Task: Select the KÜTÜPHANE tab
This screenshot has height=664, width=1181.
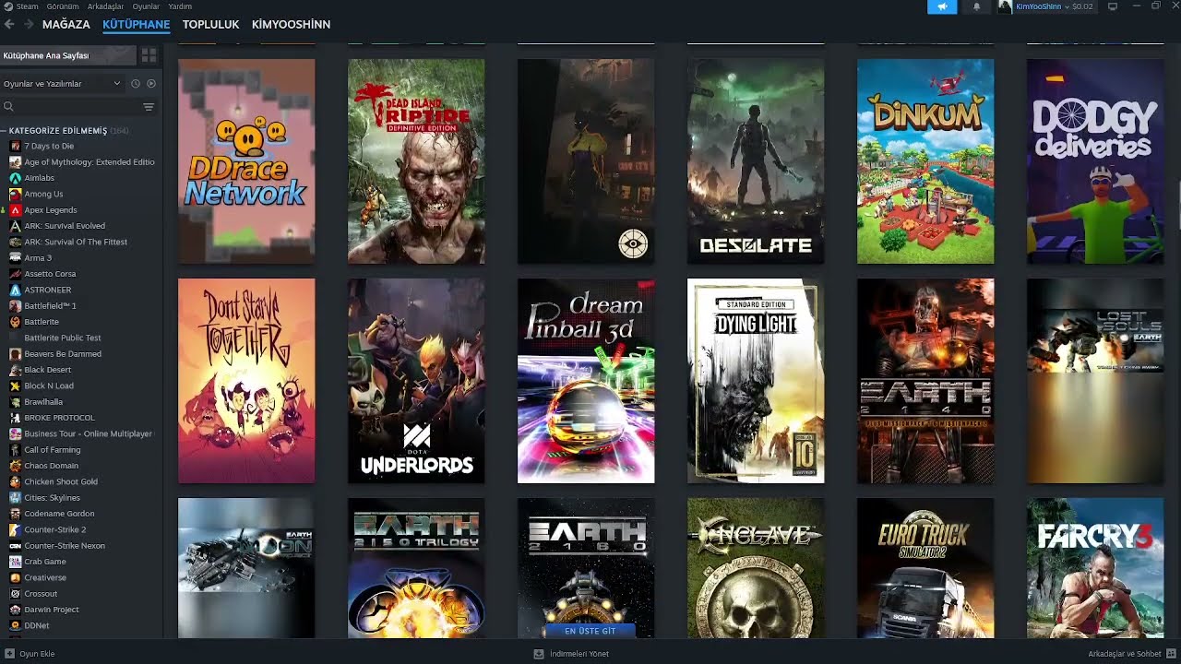Action: [137, 24]
